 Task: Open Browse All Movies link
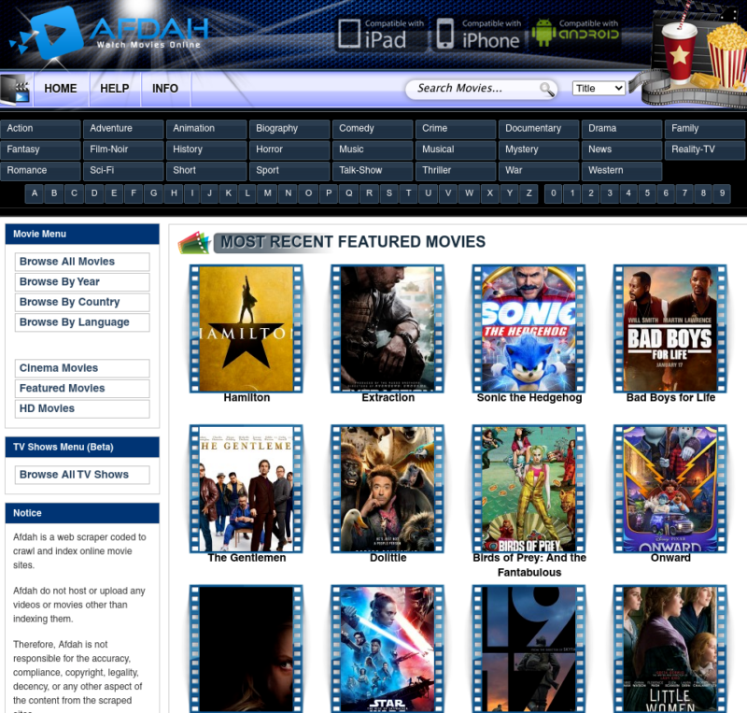[82, 262]
